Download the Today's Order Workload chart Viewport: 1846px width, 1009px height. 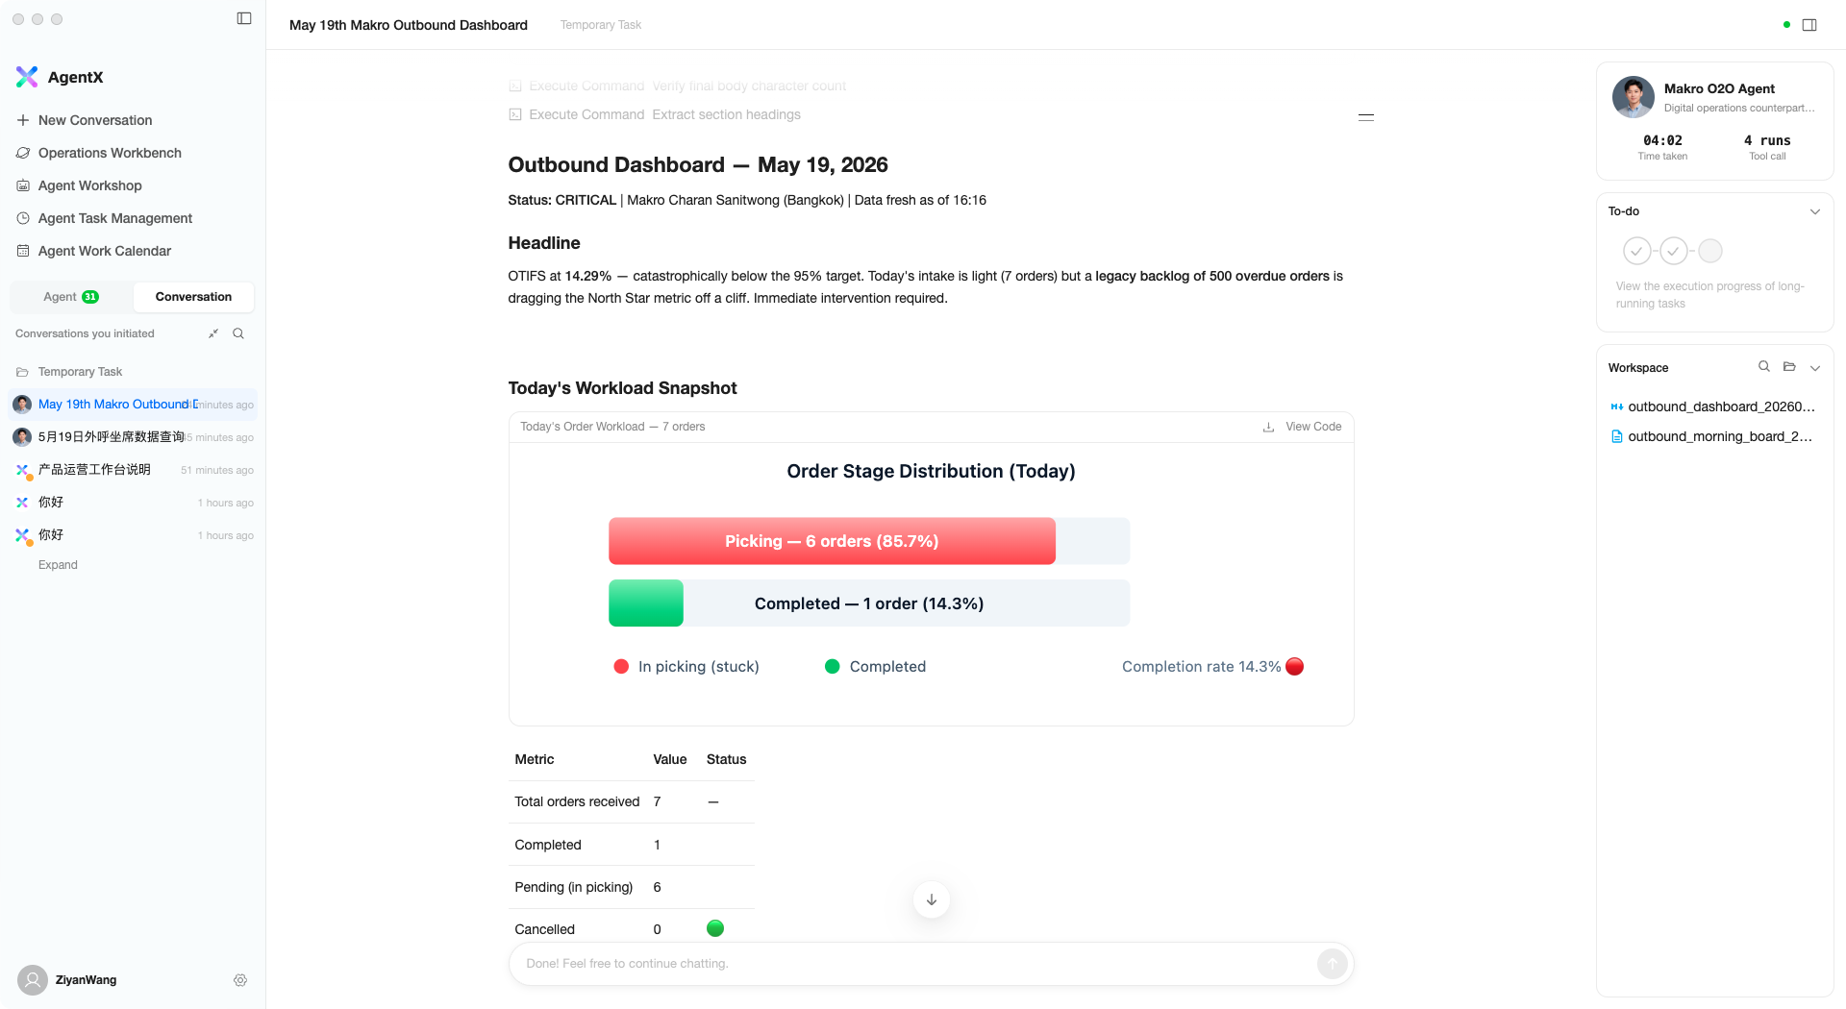pyautogui.click(x=1268, y=427)
